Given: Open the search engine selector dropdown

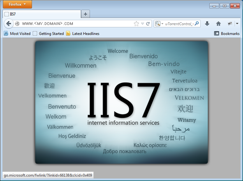Looking at the screenshot, I should (x=159, y=24).
